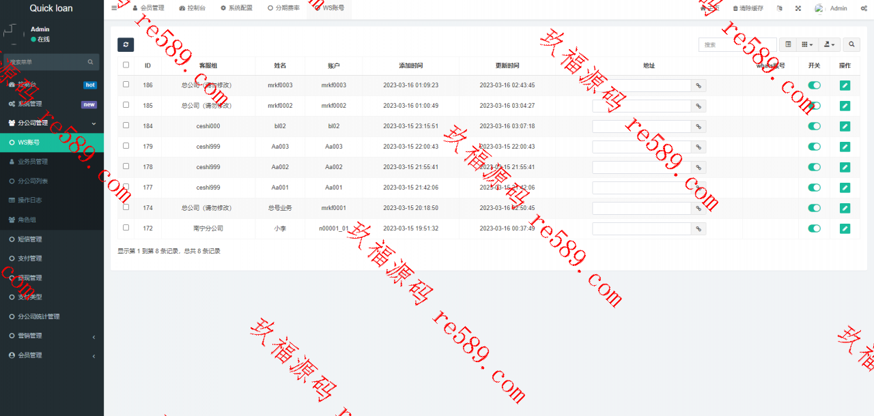The image size is (874, 416).
Task: Click the refresh table button
Action: coord(126,45)
